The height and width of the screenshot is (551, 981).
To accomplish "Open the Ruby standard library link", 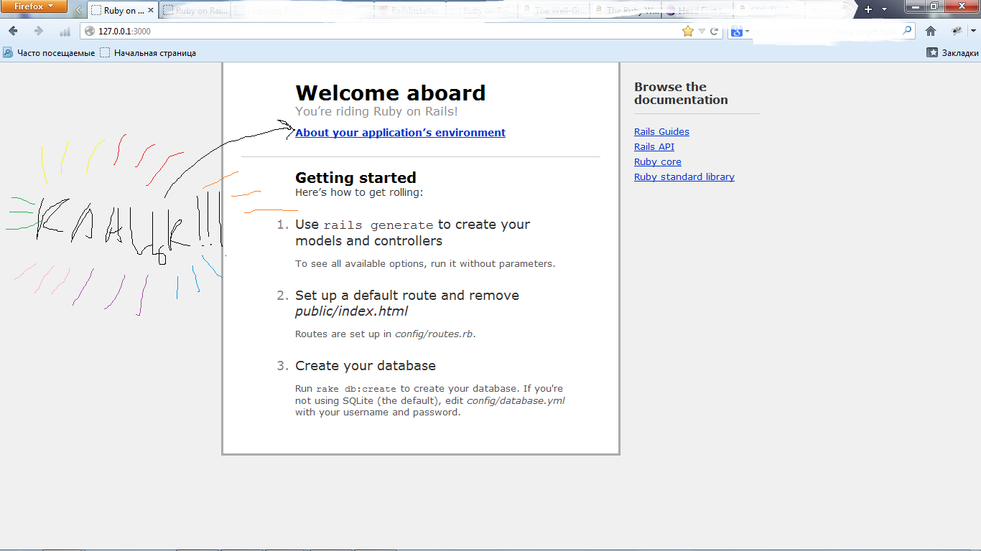I will [x=684, y=177].
